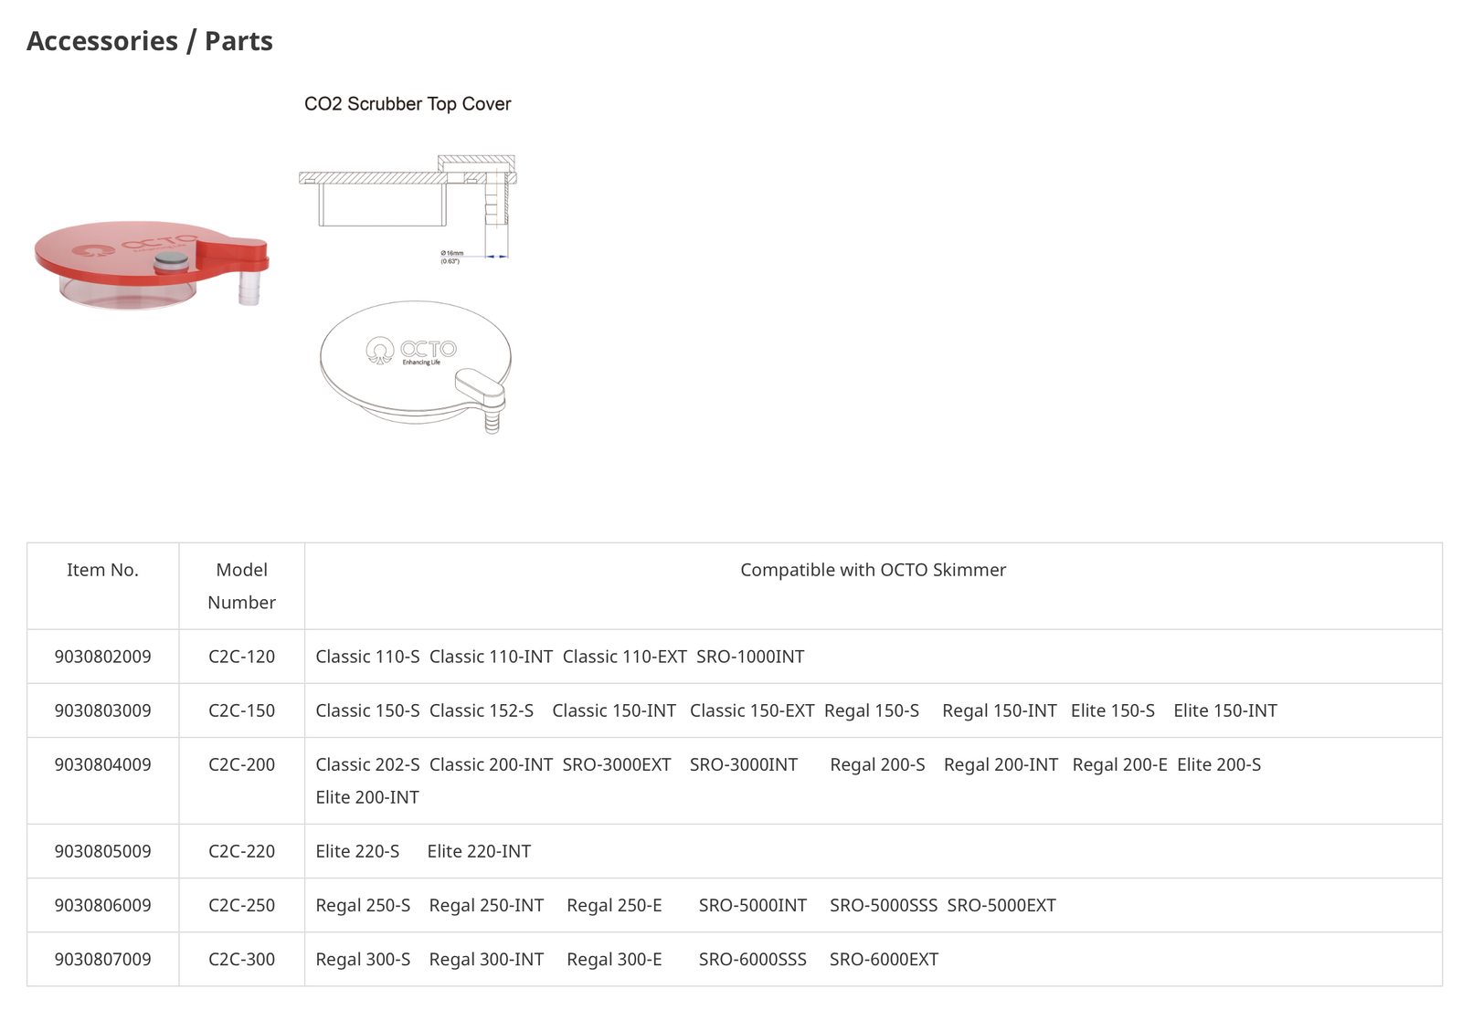Click model number C2C-150
This screenshot has height=1010, width=1462.
(241, 710)
